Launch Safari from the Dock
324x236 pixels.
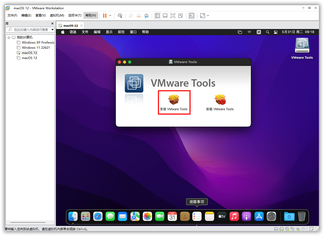click(98, 216)
